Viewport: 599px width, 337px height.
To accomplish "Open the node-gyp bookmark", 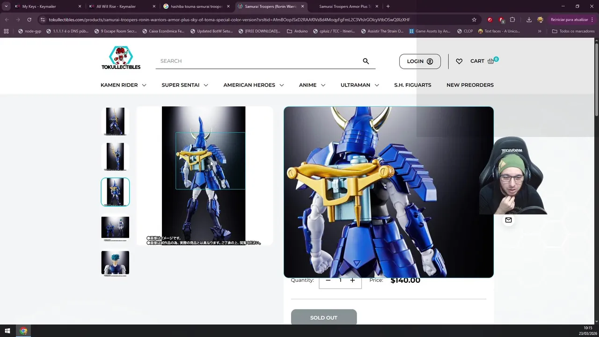I will 29,31.
